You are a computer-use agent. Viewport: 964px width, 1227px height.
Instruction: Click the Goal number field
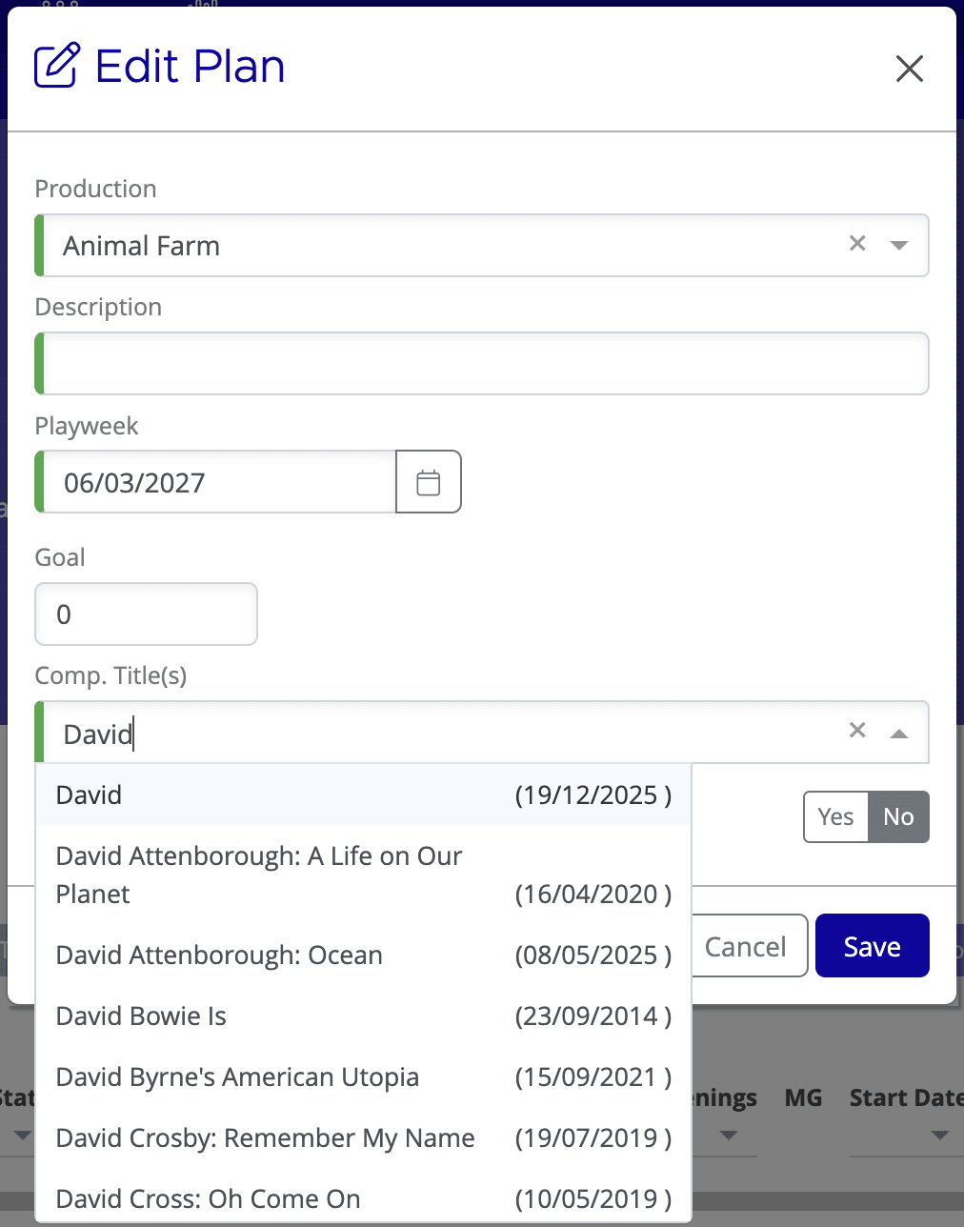(x=146, y=613)
